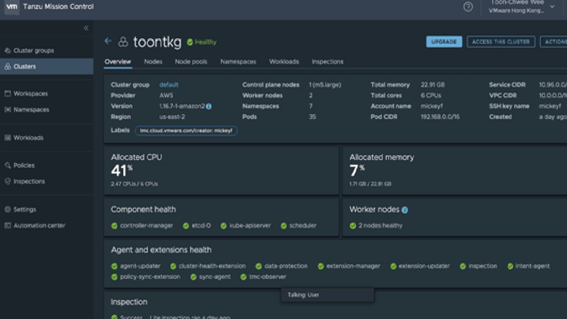567x319 pixels.
Task: Click the VMware logo icon
Action: (x=12, y=7)
